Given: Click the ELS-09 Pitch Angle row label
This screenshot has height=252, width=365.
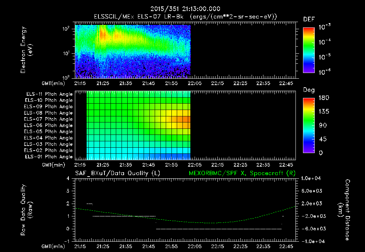Looking at the screenshot, I should [x=48, y=107].
